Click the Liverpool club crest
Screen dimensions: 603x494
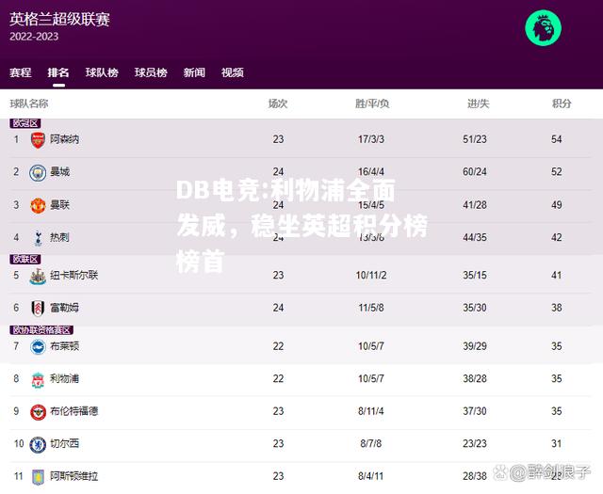(x=38, y=379)
